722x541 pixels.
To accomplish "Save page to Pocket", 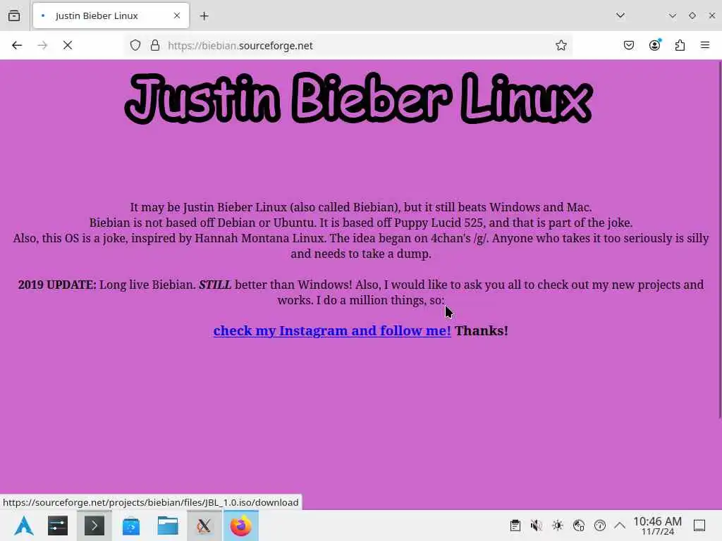I will point(629,45).
